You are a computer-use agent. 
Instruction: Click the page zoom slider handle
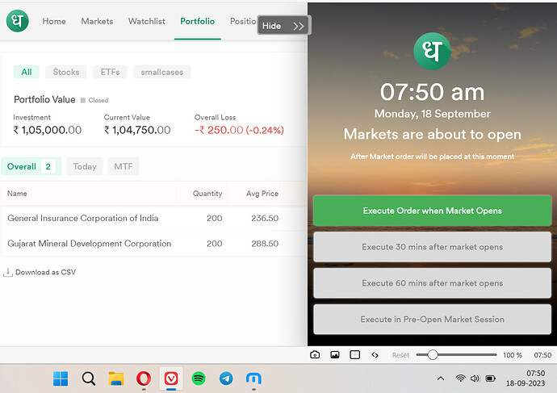point(433,354)
